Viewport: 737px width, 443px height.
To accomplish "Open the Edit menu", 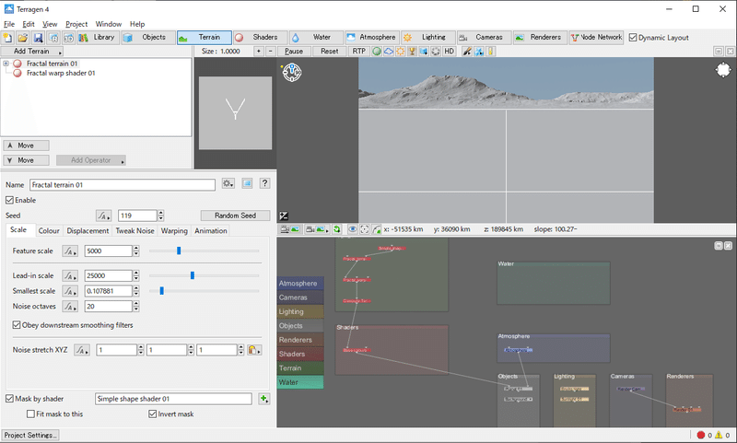I will click(x=29, y=24).
